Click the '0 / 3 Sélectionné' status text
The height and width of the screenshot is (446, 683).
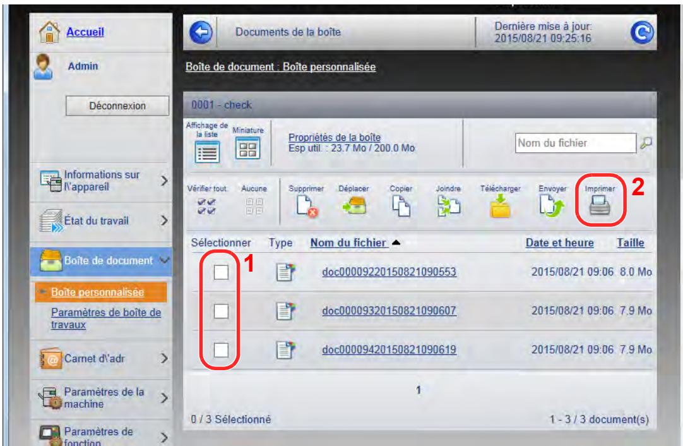[231, 419]
